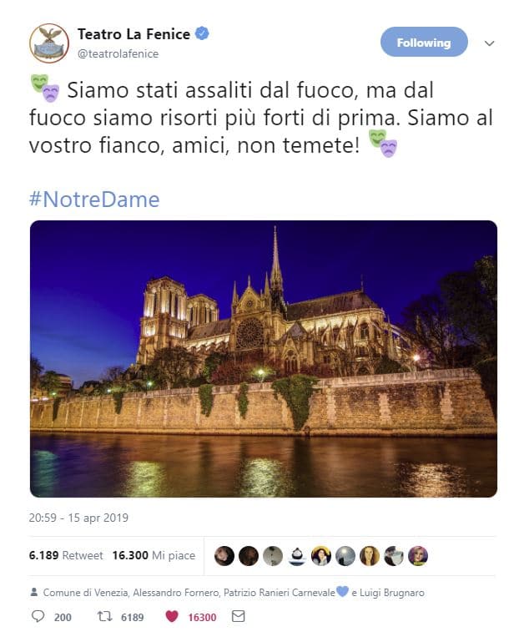Share tweet via the envelope message icon

(x=238, y=617)
